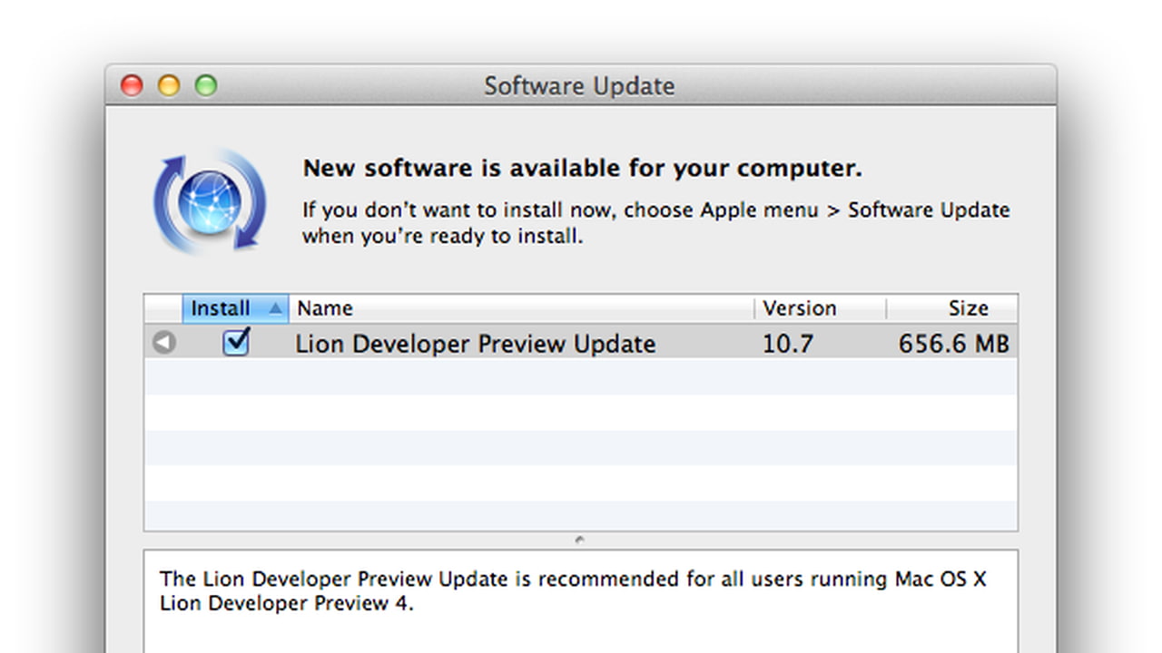The height and width of the screenshot is (653, 1162).
Task: Uncheck the Lion Developer Preview Update checkbox
Action: tap(236, 343)
